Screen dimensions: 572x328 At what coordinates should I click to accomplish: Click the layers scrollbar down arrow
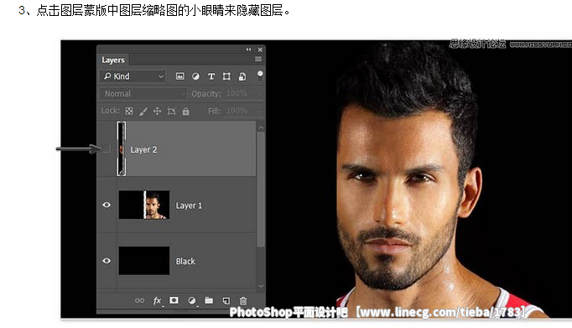point(261,286)
